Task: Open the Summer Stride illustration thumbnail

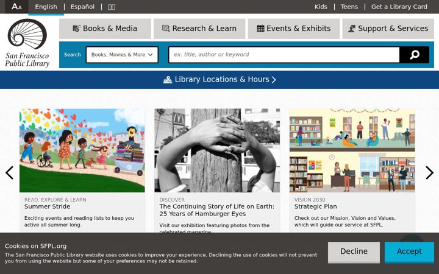Action: pyautogui.click(x=82, y=150)
